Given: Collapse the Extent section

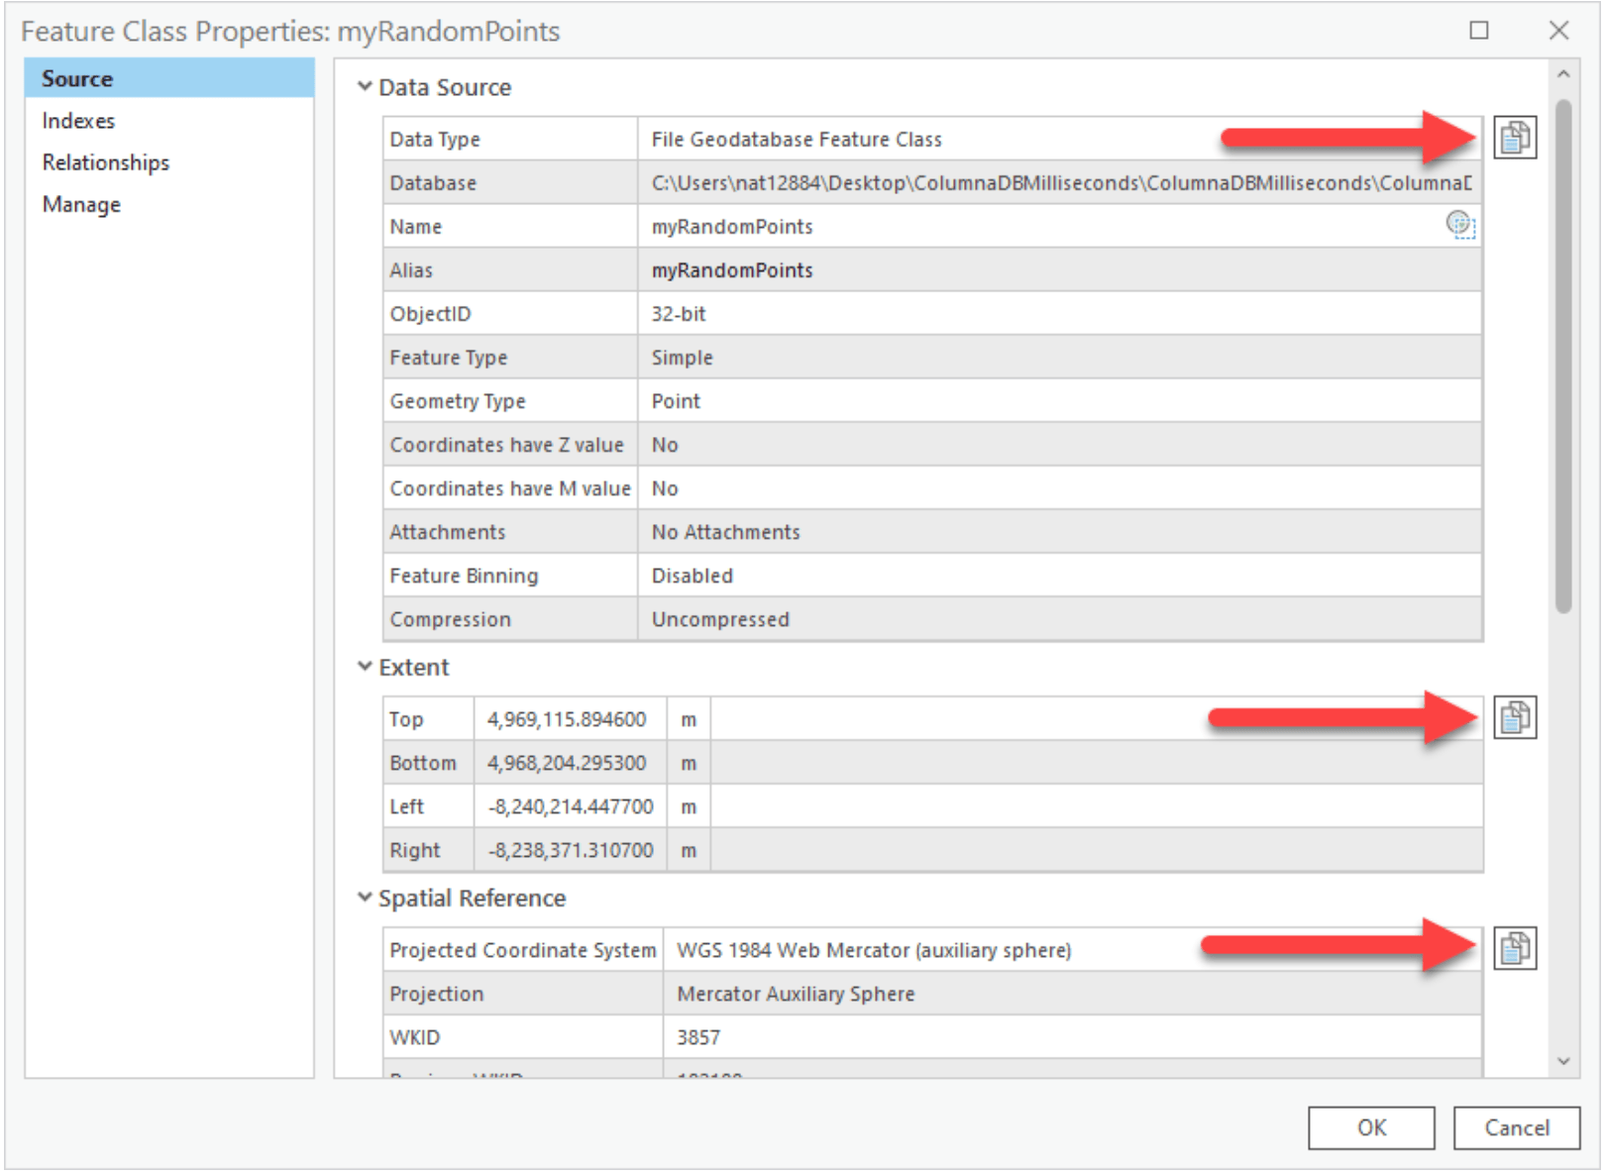Looking at the screenshot, I should coord(365,667).
